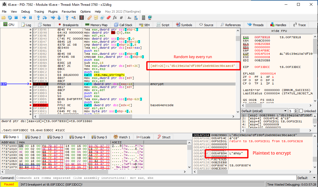The width and height of the screenshot is (318, 187).
Task: Toggle breakpoint dot at address 0F33DC3
Action: pos(30,75)
